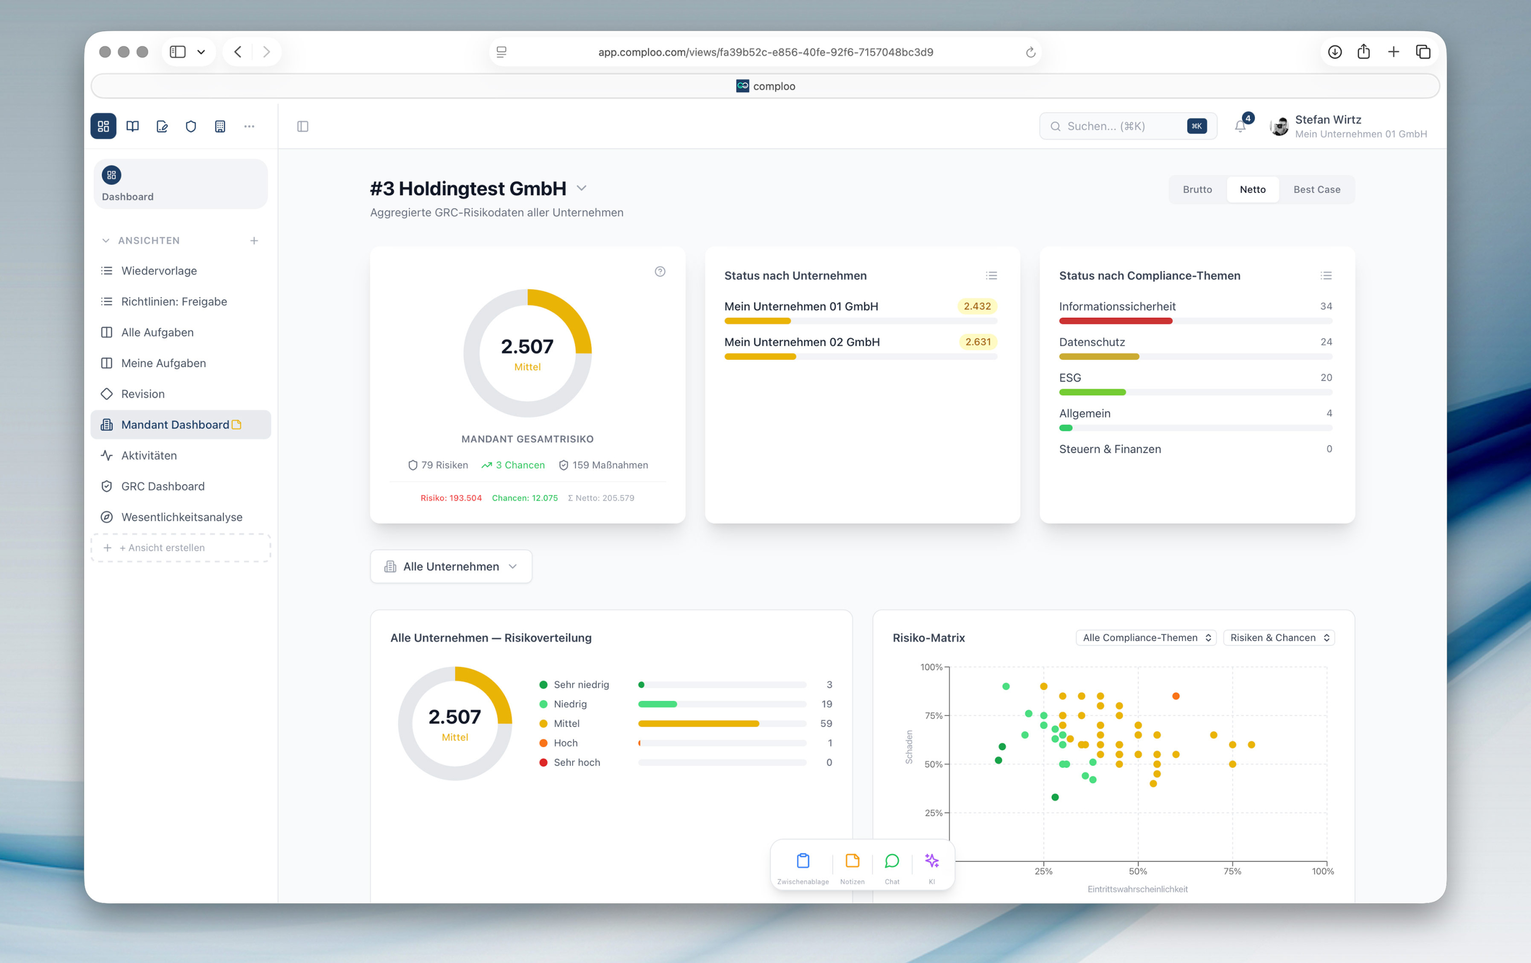Select the Best Case view

click(1316, 189)
